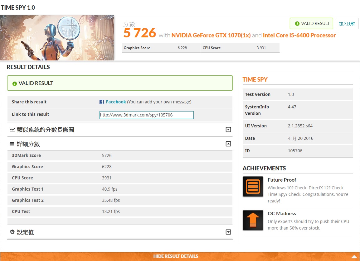Click the CPU Score 3 931 header cell

[241, 48]
